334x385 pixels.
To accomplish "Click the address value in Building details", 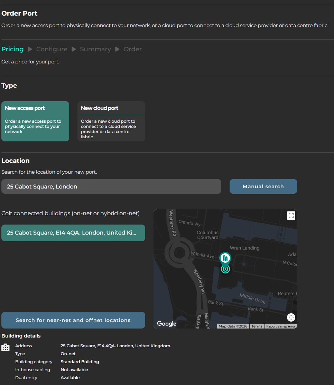I will coord(116,346).
